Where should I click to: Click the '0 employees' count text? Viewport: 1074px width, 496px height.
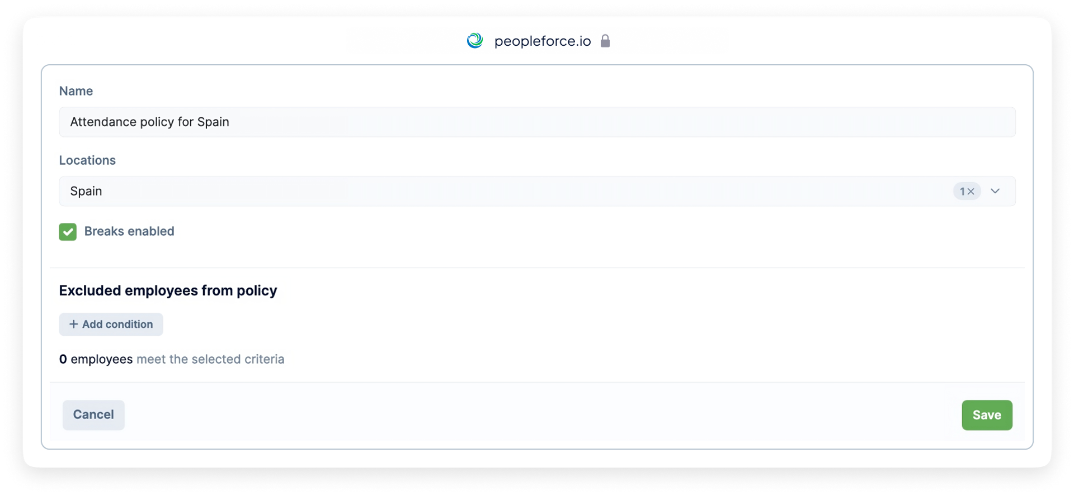click(x=96, y=359)
